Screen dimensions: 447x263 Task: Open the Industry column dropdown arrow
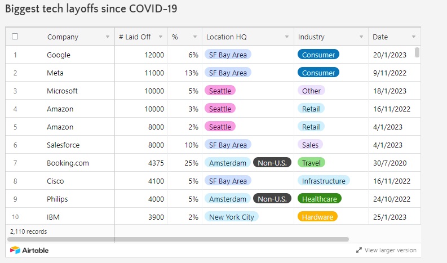[361, 37]
